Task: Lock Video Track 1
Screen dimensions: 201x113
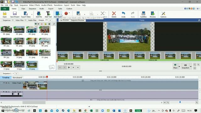Action: (x=9, y=83)
